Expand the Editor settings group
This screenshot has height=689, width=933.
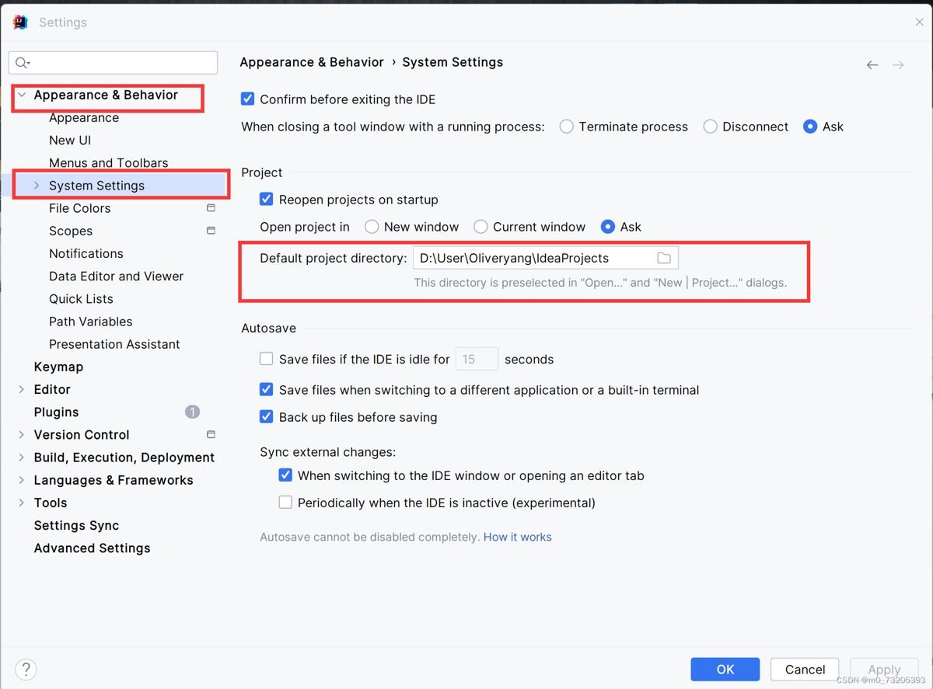(22, 389)
